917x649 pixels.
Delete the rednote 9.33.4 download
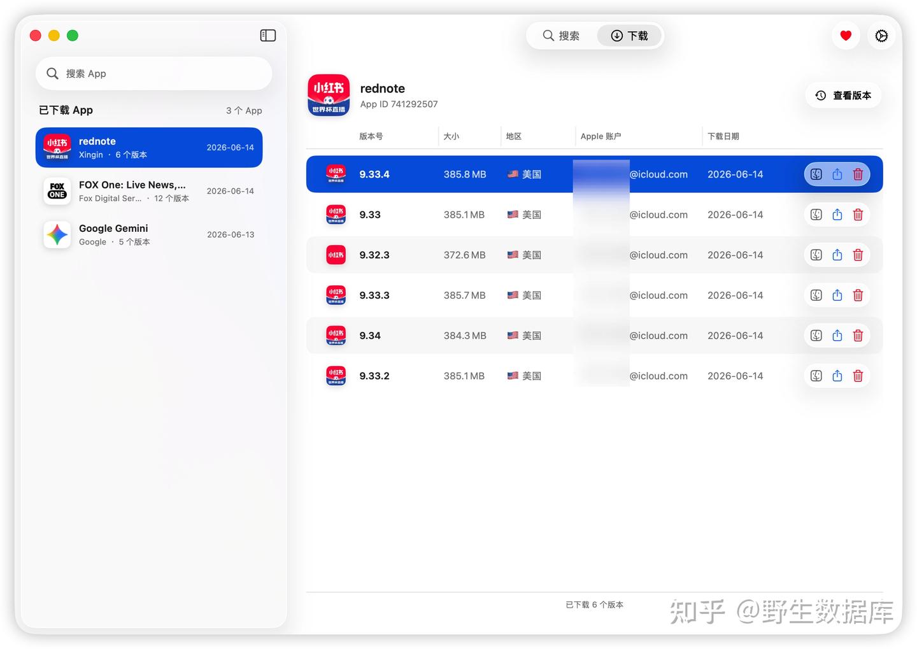click(858, 175)
